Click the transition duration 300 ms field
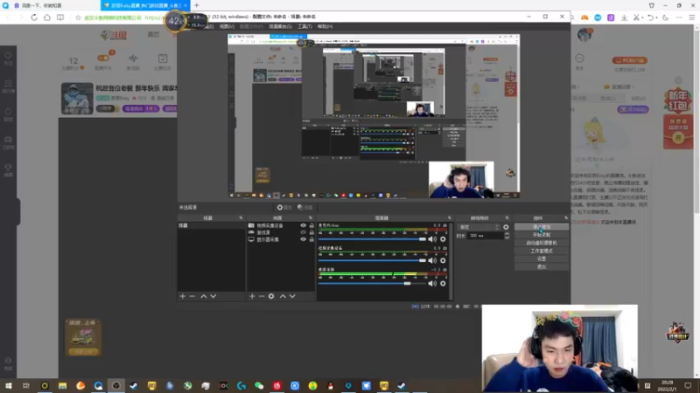700x393 pixels. [x=486, y=236]
